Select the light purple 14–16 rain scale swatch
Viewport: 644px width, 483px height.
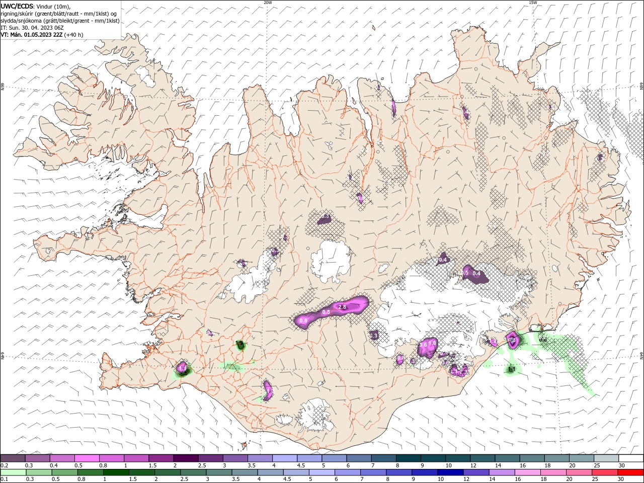(x=501, y=472)
